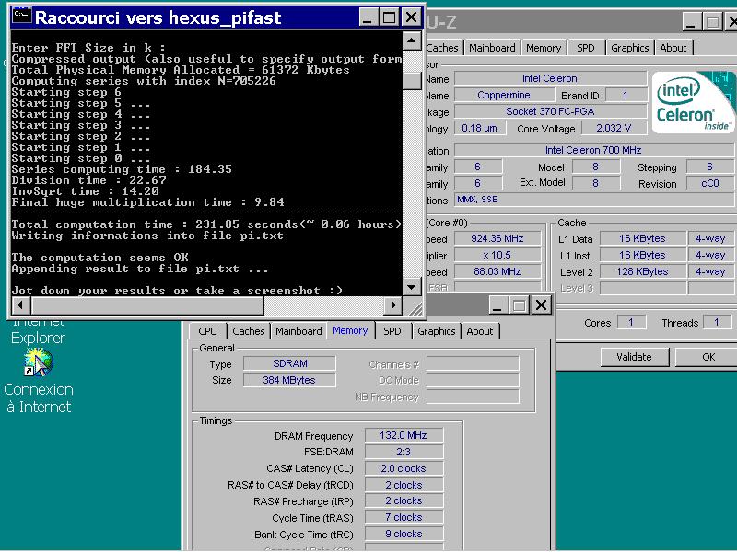Click the Intel Celeron inside logo
Image resolution: width=737 pixels, height=552 pixels.
pyautogui.click(x=693, y=103)
